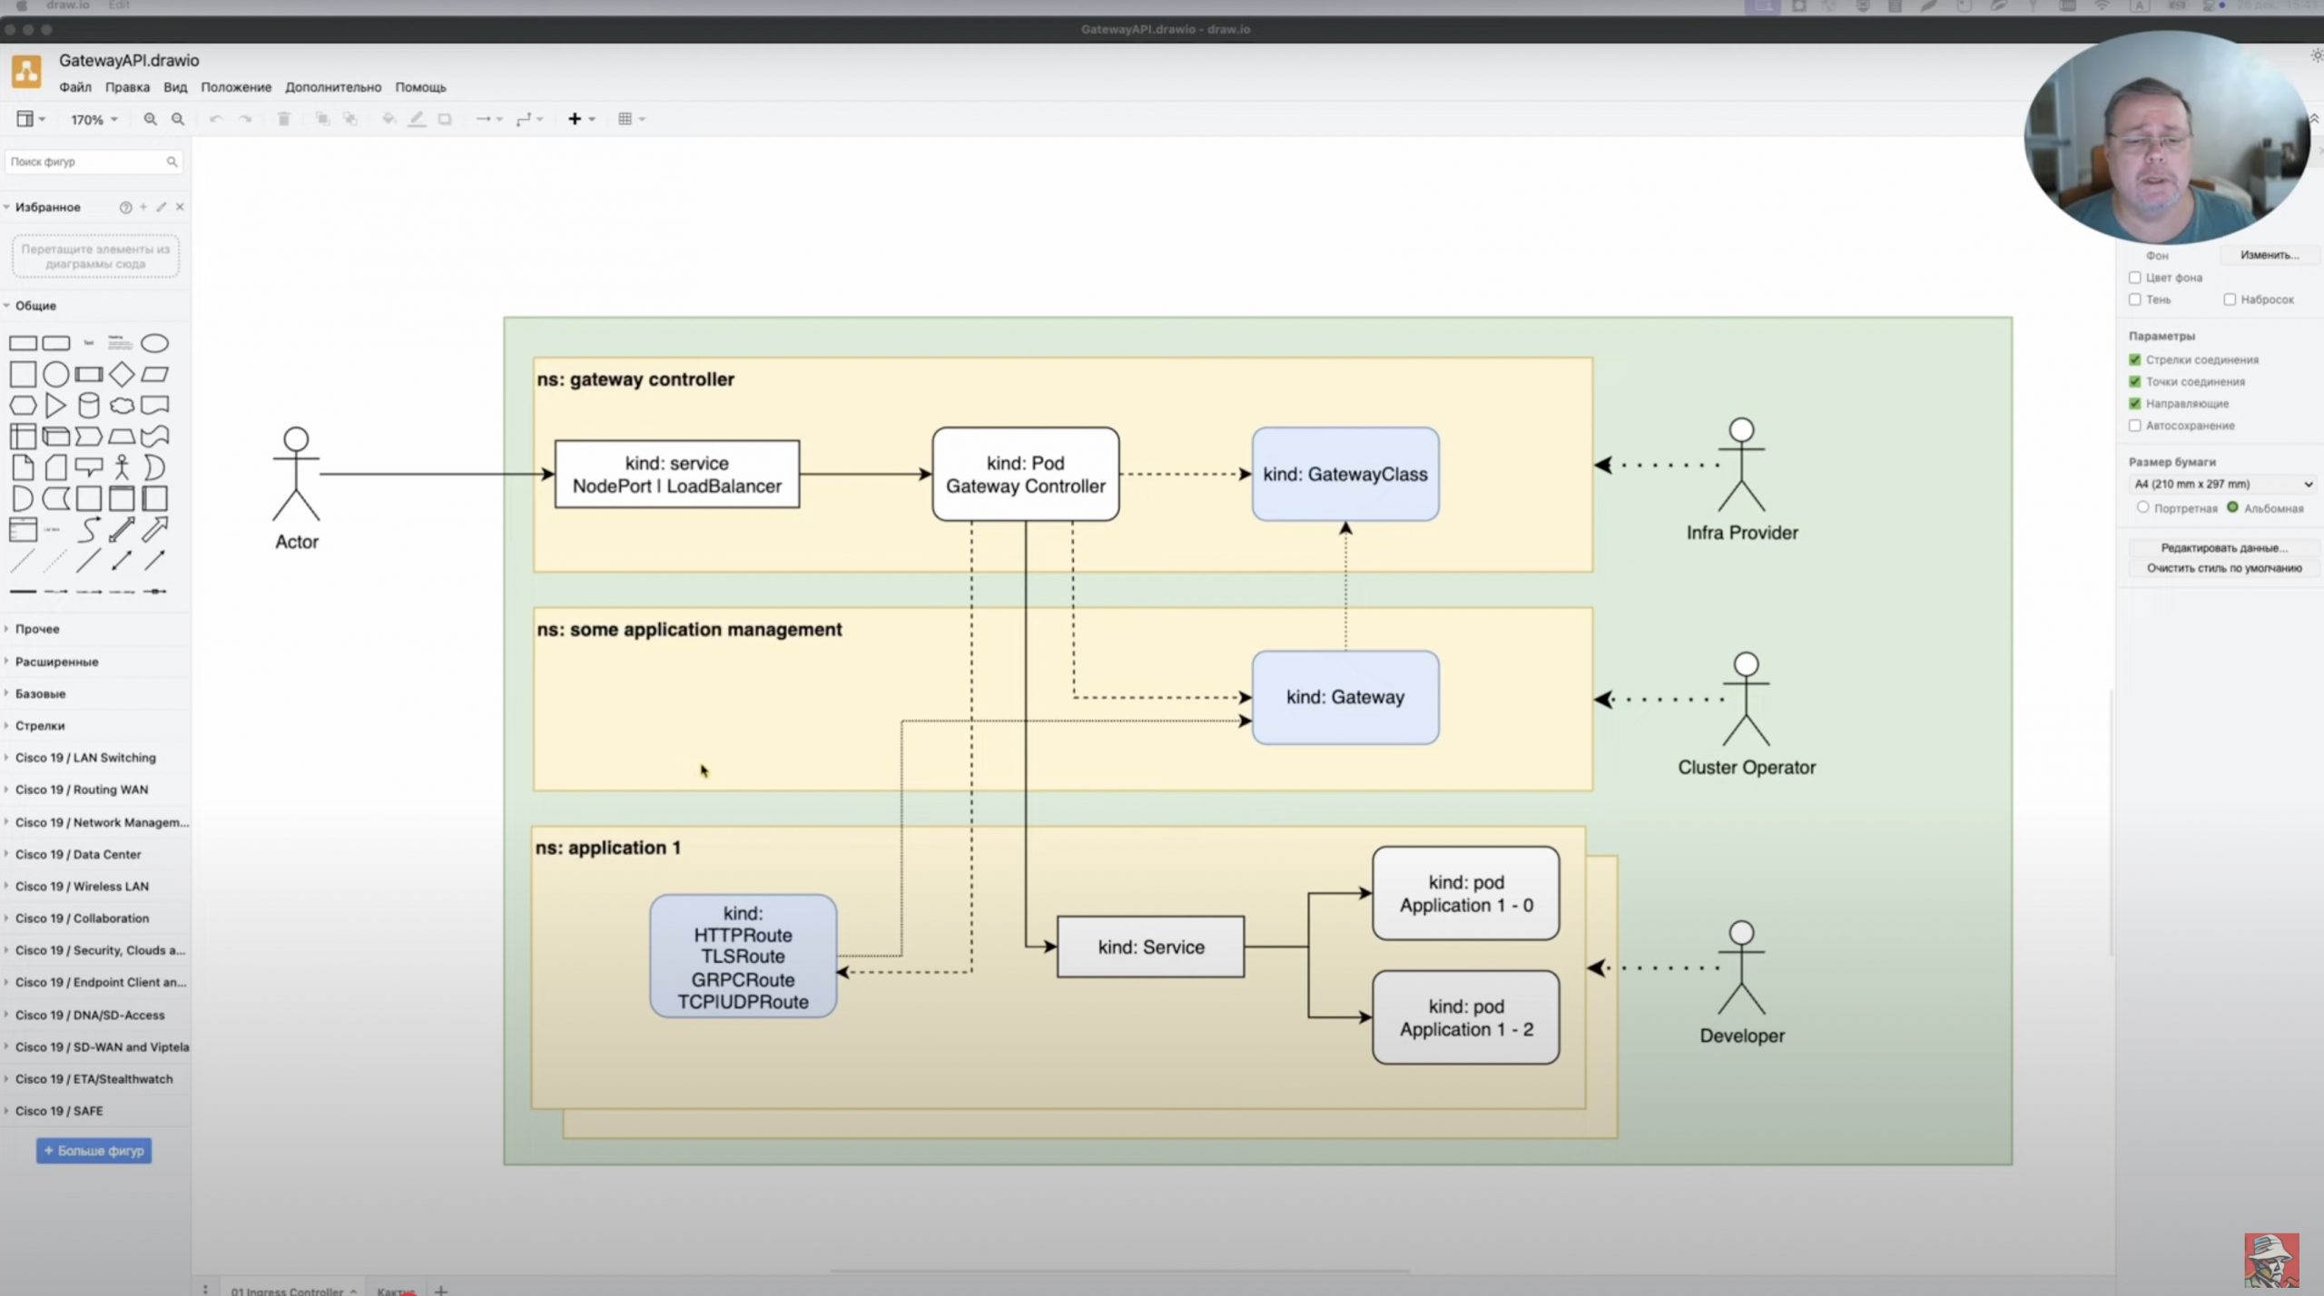Open the 170% zoom level dropdown
The image size is (2324, 1296).
coord(94,119)
